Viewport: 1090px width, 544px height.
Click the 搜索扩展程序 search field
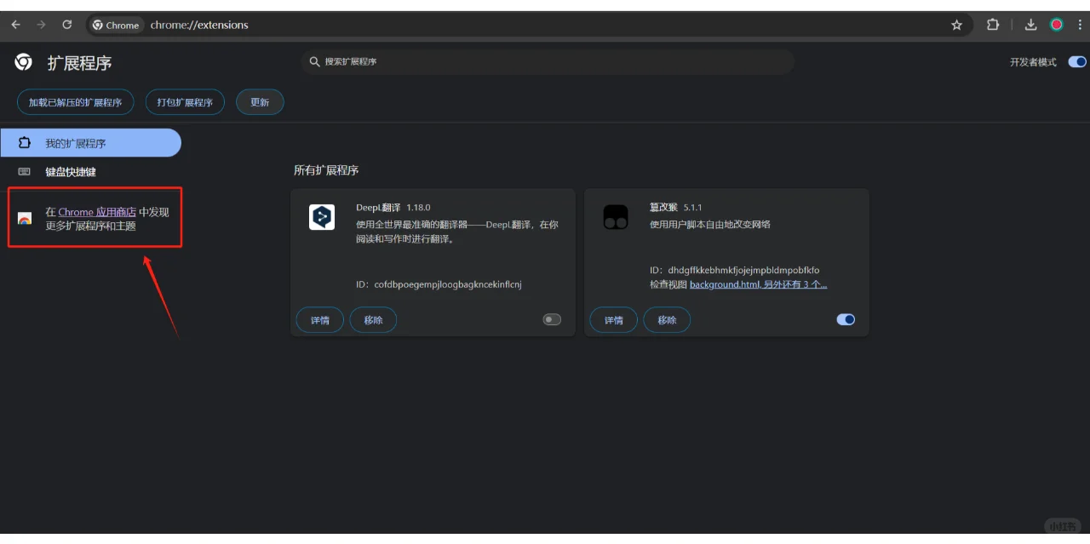point(548,61)
